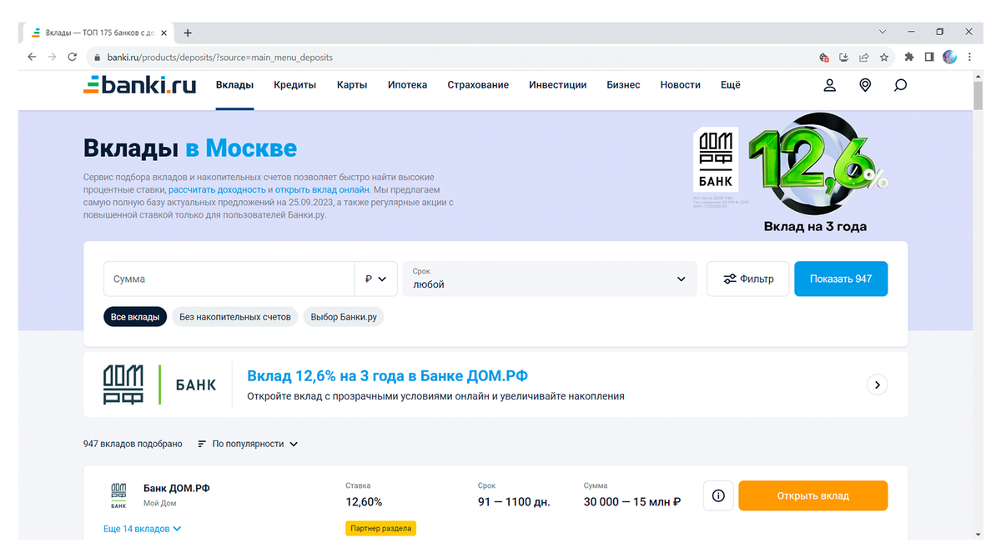Click arrow on ДОМ.РФ promo banner

[x=877, y=385]
